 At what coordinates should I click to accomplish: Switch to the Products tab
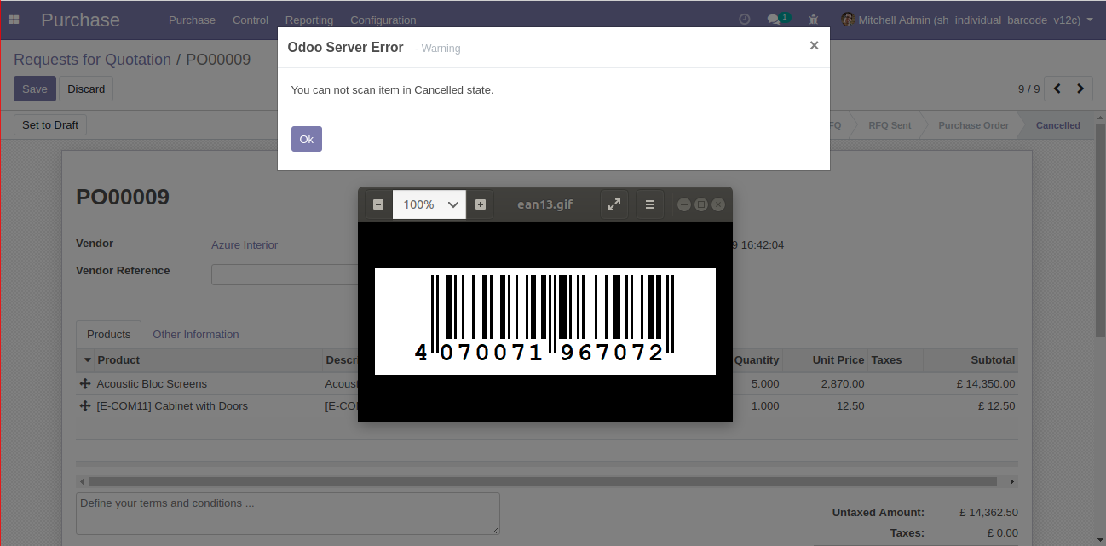click(x=109, y=334)
